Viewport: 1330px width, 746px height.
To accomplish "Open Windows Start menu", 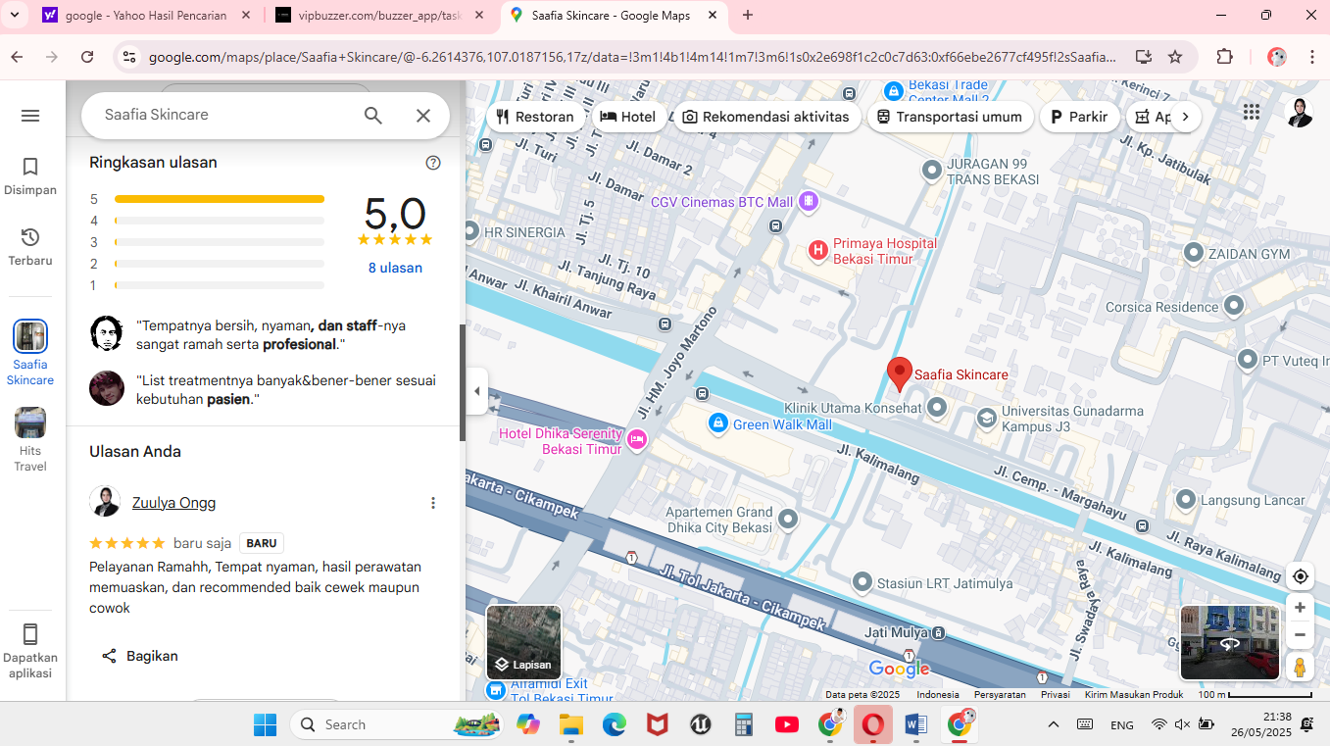I will 265,724.
